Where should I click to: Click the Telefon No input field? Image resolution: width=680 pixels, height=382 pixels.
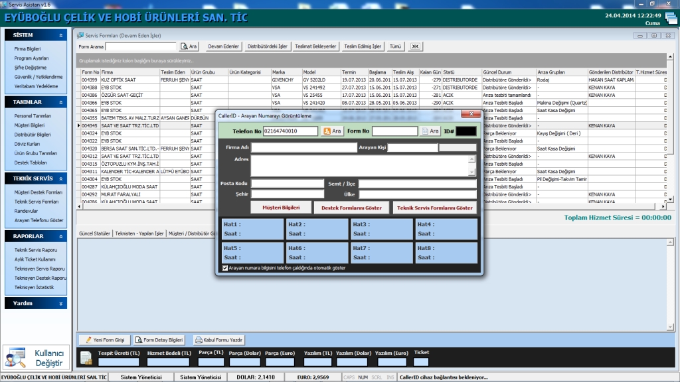pos(291,131)
